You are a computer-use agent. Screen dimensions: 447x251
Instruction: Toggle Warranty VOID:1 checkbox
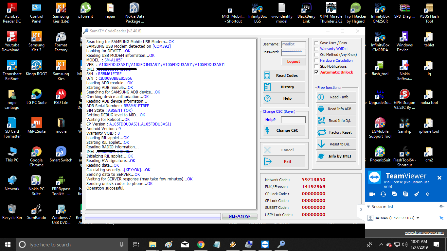click(x=316, y=49)
